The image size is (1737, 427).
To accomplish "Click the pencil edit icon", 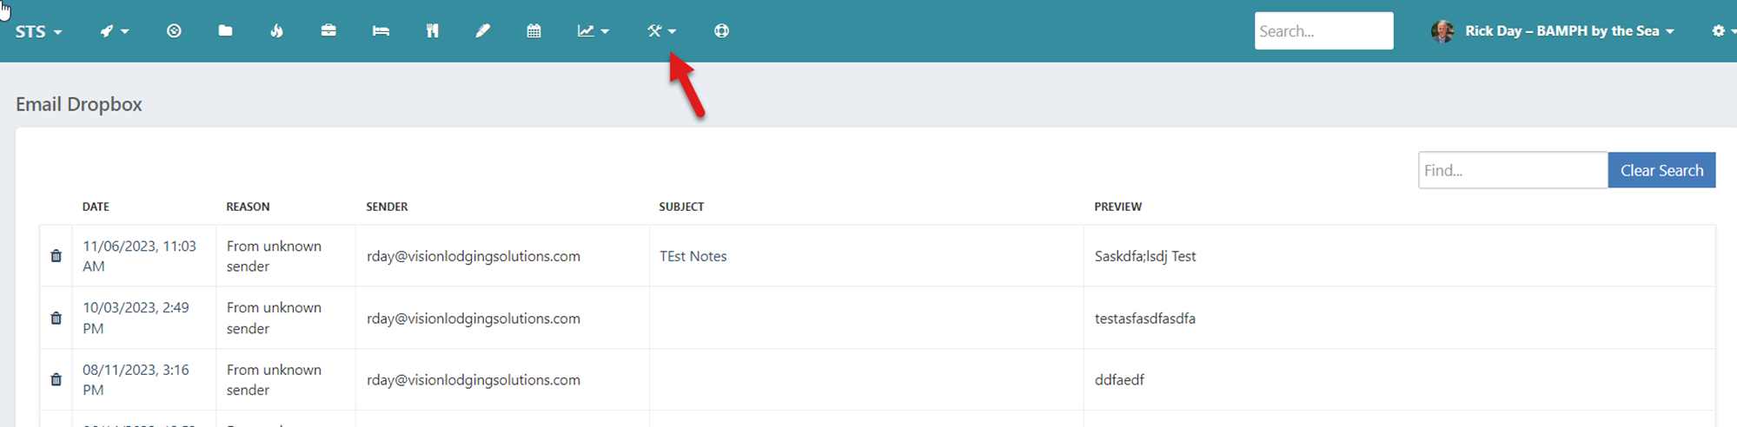I will (483, 31).
